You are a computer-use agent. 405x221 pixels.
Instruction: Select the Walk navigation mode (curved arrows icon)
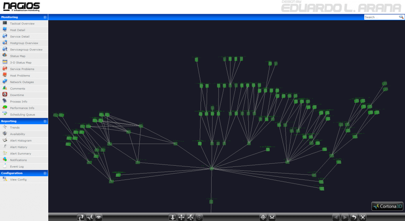[x=81, y=217]
